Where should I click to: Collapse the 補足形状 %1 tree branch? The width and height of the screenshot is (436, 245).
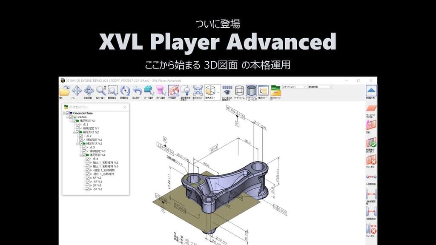70,121
